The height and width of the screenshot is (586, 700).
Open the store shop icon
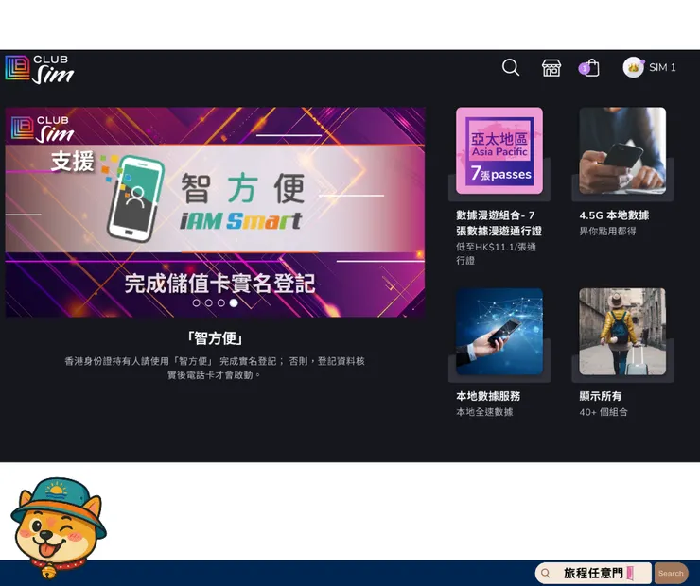click(551, 68)
